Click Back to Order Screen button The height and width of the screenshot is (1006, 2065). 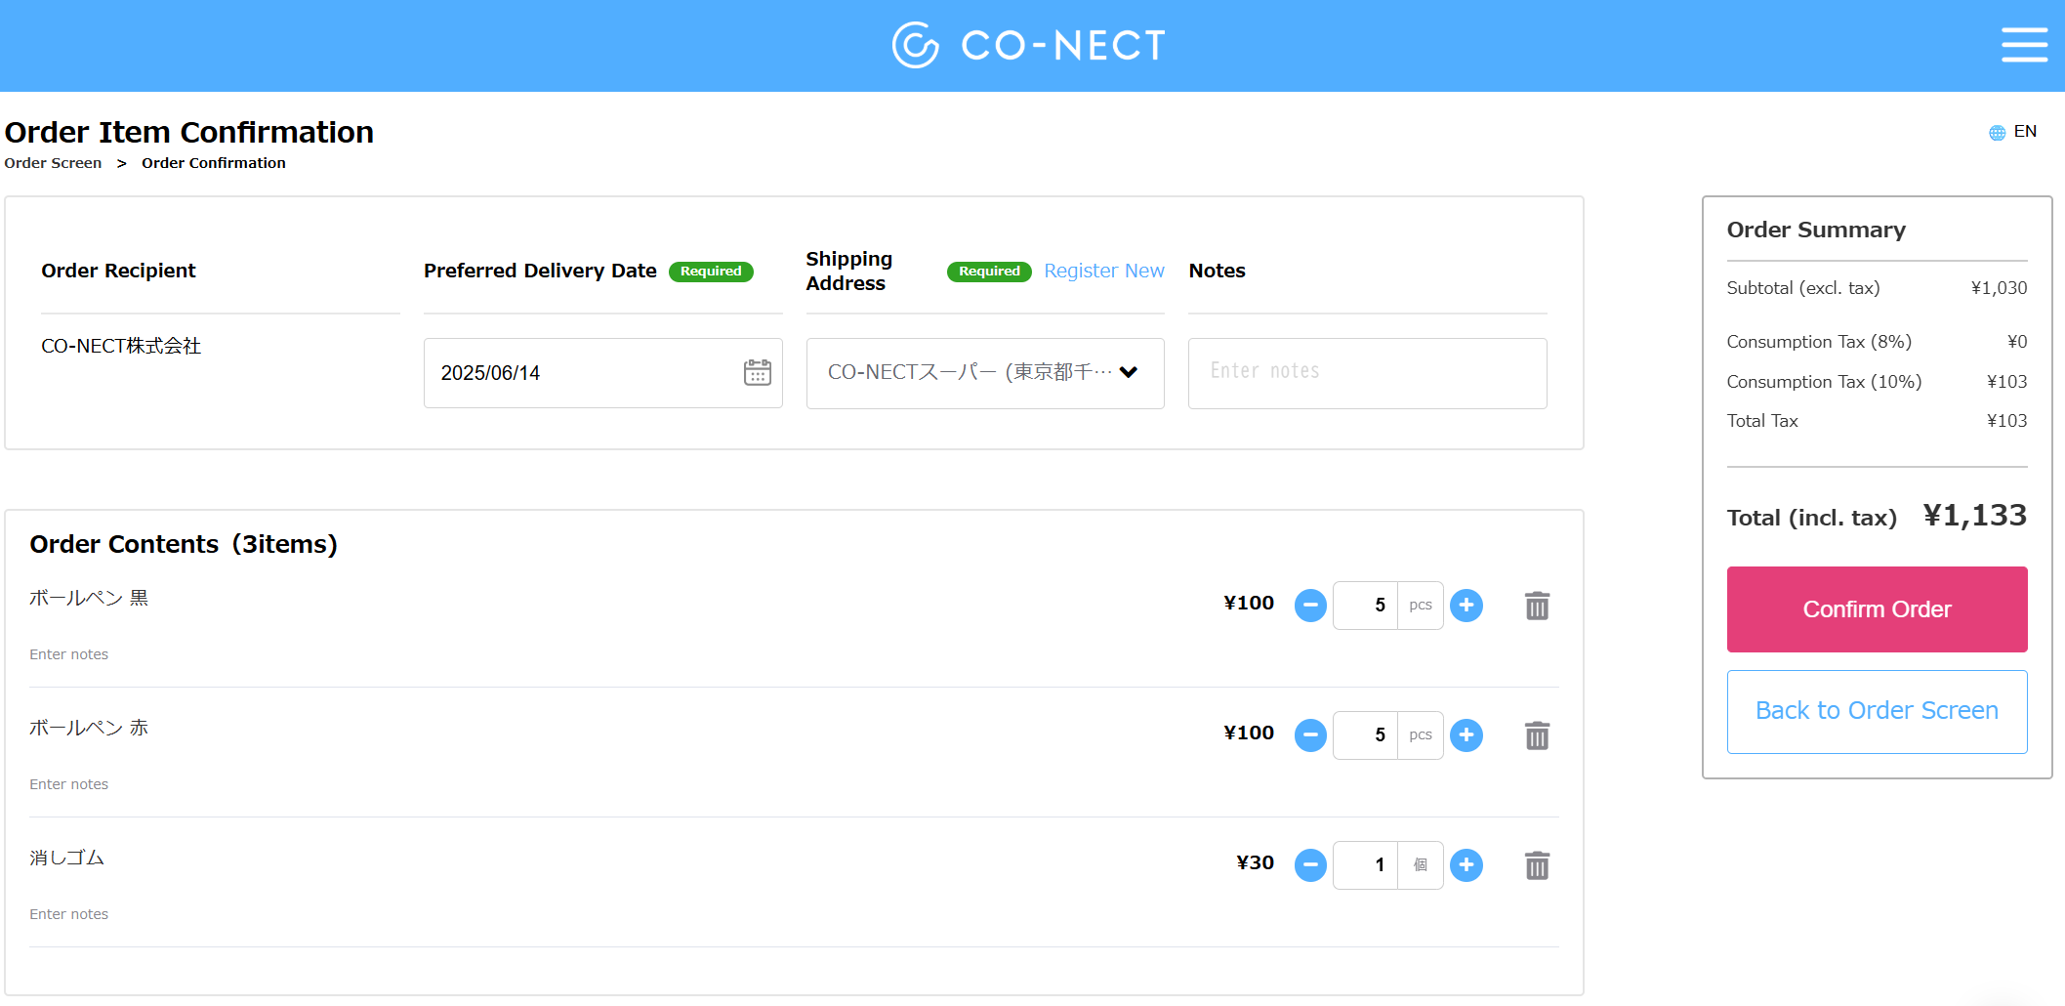[x=1877, y=711]
